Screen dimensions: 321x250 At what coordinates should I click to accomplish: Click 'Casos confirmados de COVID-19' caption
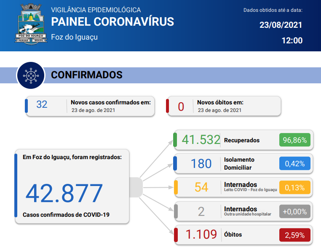66,215
